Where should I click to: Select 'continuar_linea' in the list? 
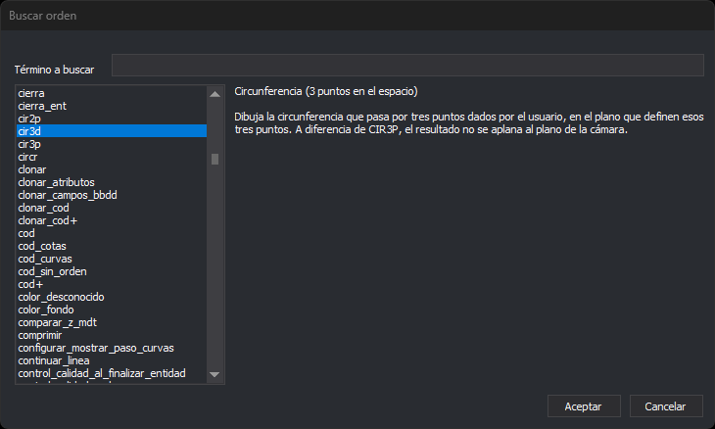112,361
